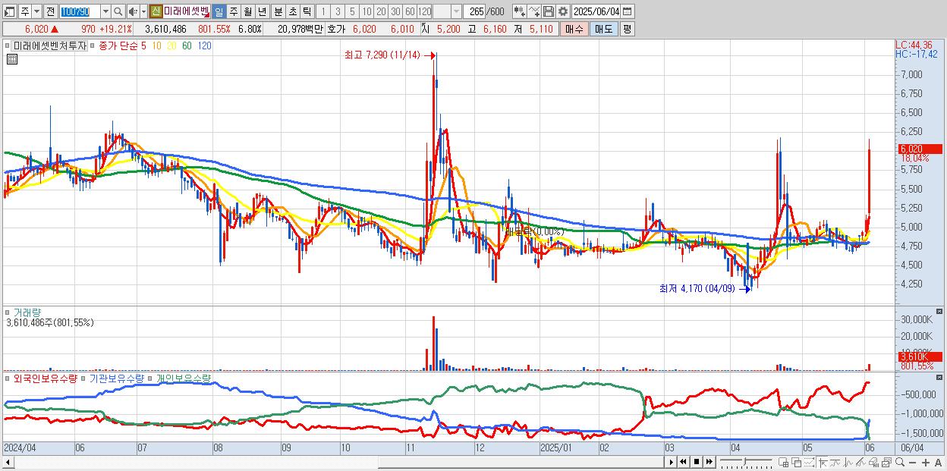947x471 pixels.
Task: Click the green 60 moving average legend
Action: pos(187,46)
